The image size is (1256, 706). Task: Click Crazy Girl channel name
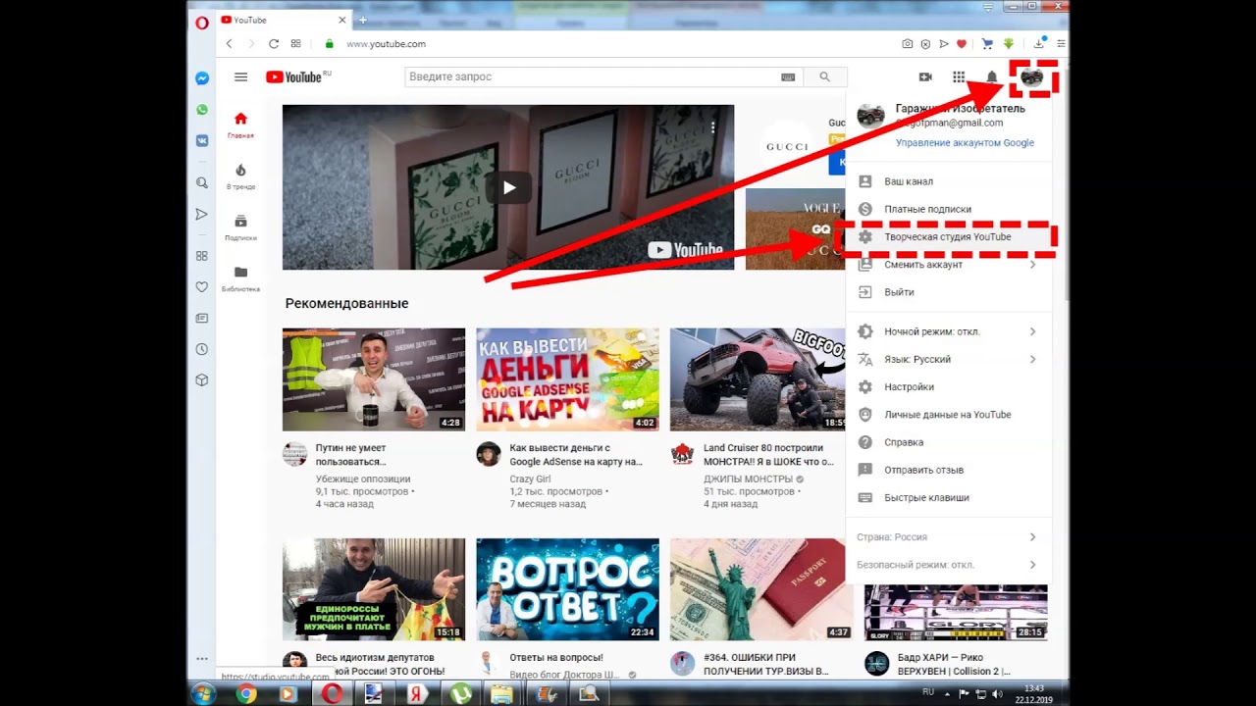[530, 479]
